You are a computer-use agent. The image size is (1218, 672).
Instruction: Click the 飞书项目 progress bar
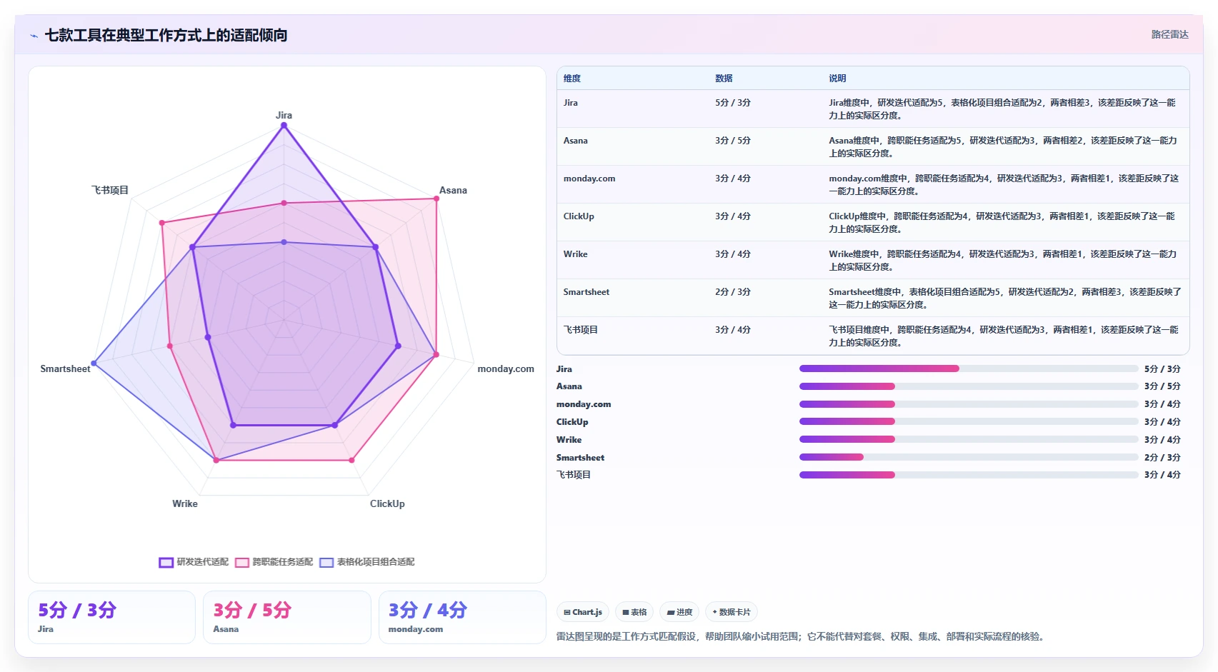tap(968, 475)
